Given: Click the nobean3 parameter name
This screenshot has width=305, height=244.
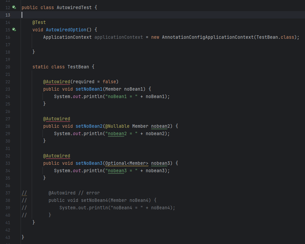Looking at the screenshot, I should (161, 163).
